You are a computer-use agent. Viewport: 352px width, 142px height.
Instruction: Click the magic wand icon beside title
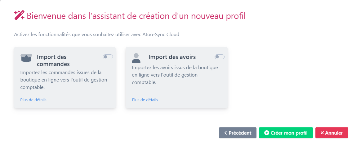[19, 15]
